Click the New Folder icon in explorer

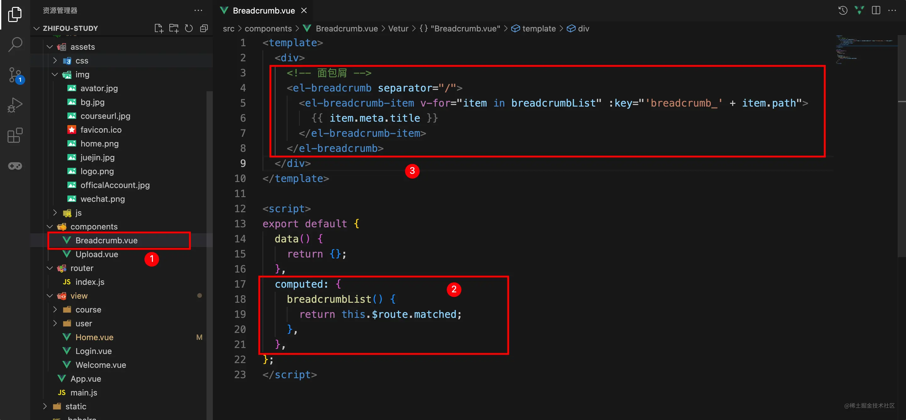pos(174,28)
